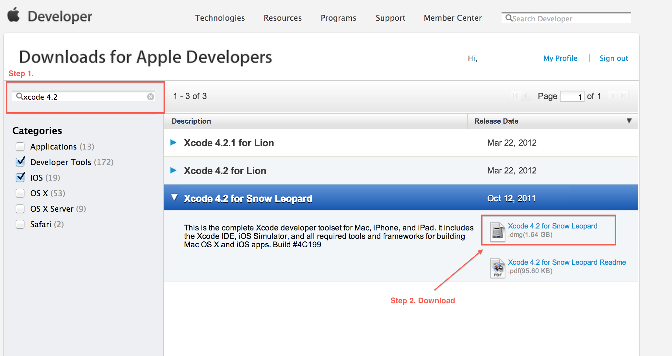The image size is (672, 356).
Task: Click the Developer home title
Action: (60, 17)
